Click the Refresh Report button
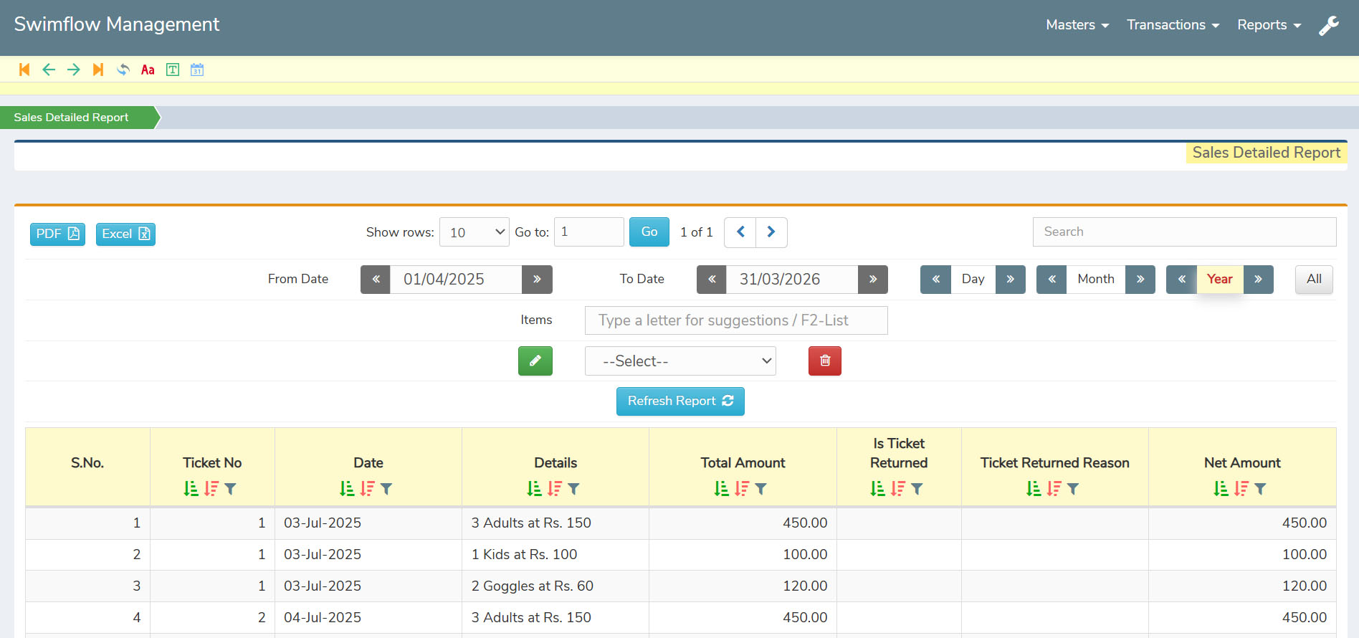1359x638 pixels. 680,401
